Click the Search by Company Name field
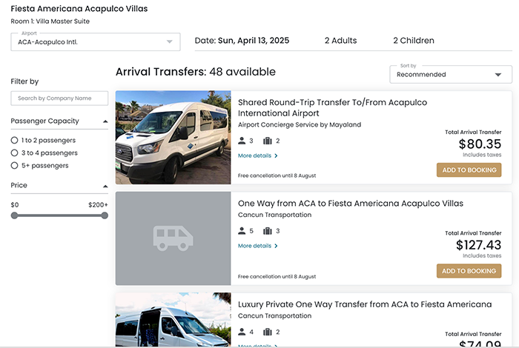This screenshot has width=519, height=348. pos(59,98)
